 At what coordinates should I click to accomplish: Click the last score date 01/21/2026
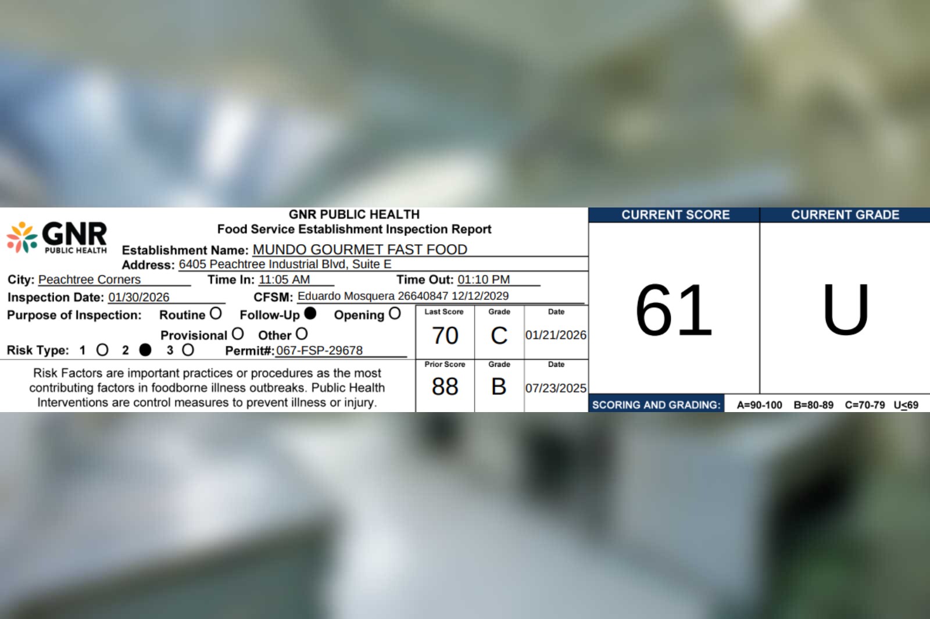(556, 335)
